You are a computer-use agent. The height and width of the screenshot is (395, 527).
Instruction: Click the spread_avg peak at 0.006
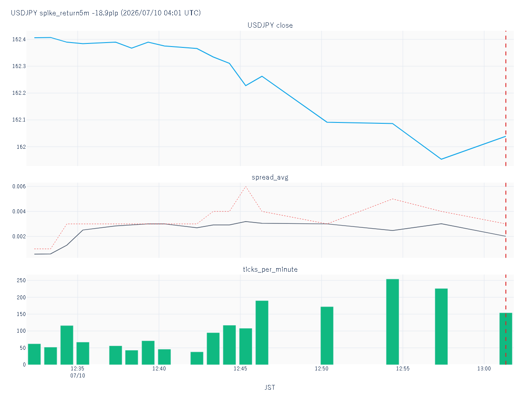[245, 187]
